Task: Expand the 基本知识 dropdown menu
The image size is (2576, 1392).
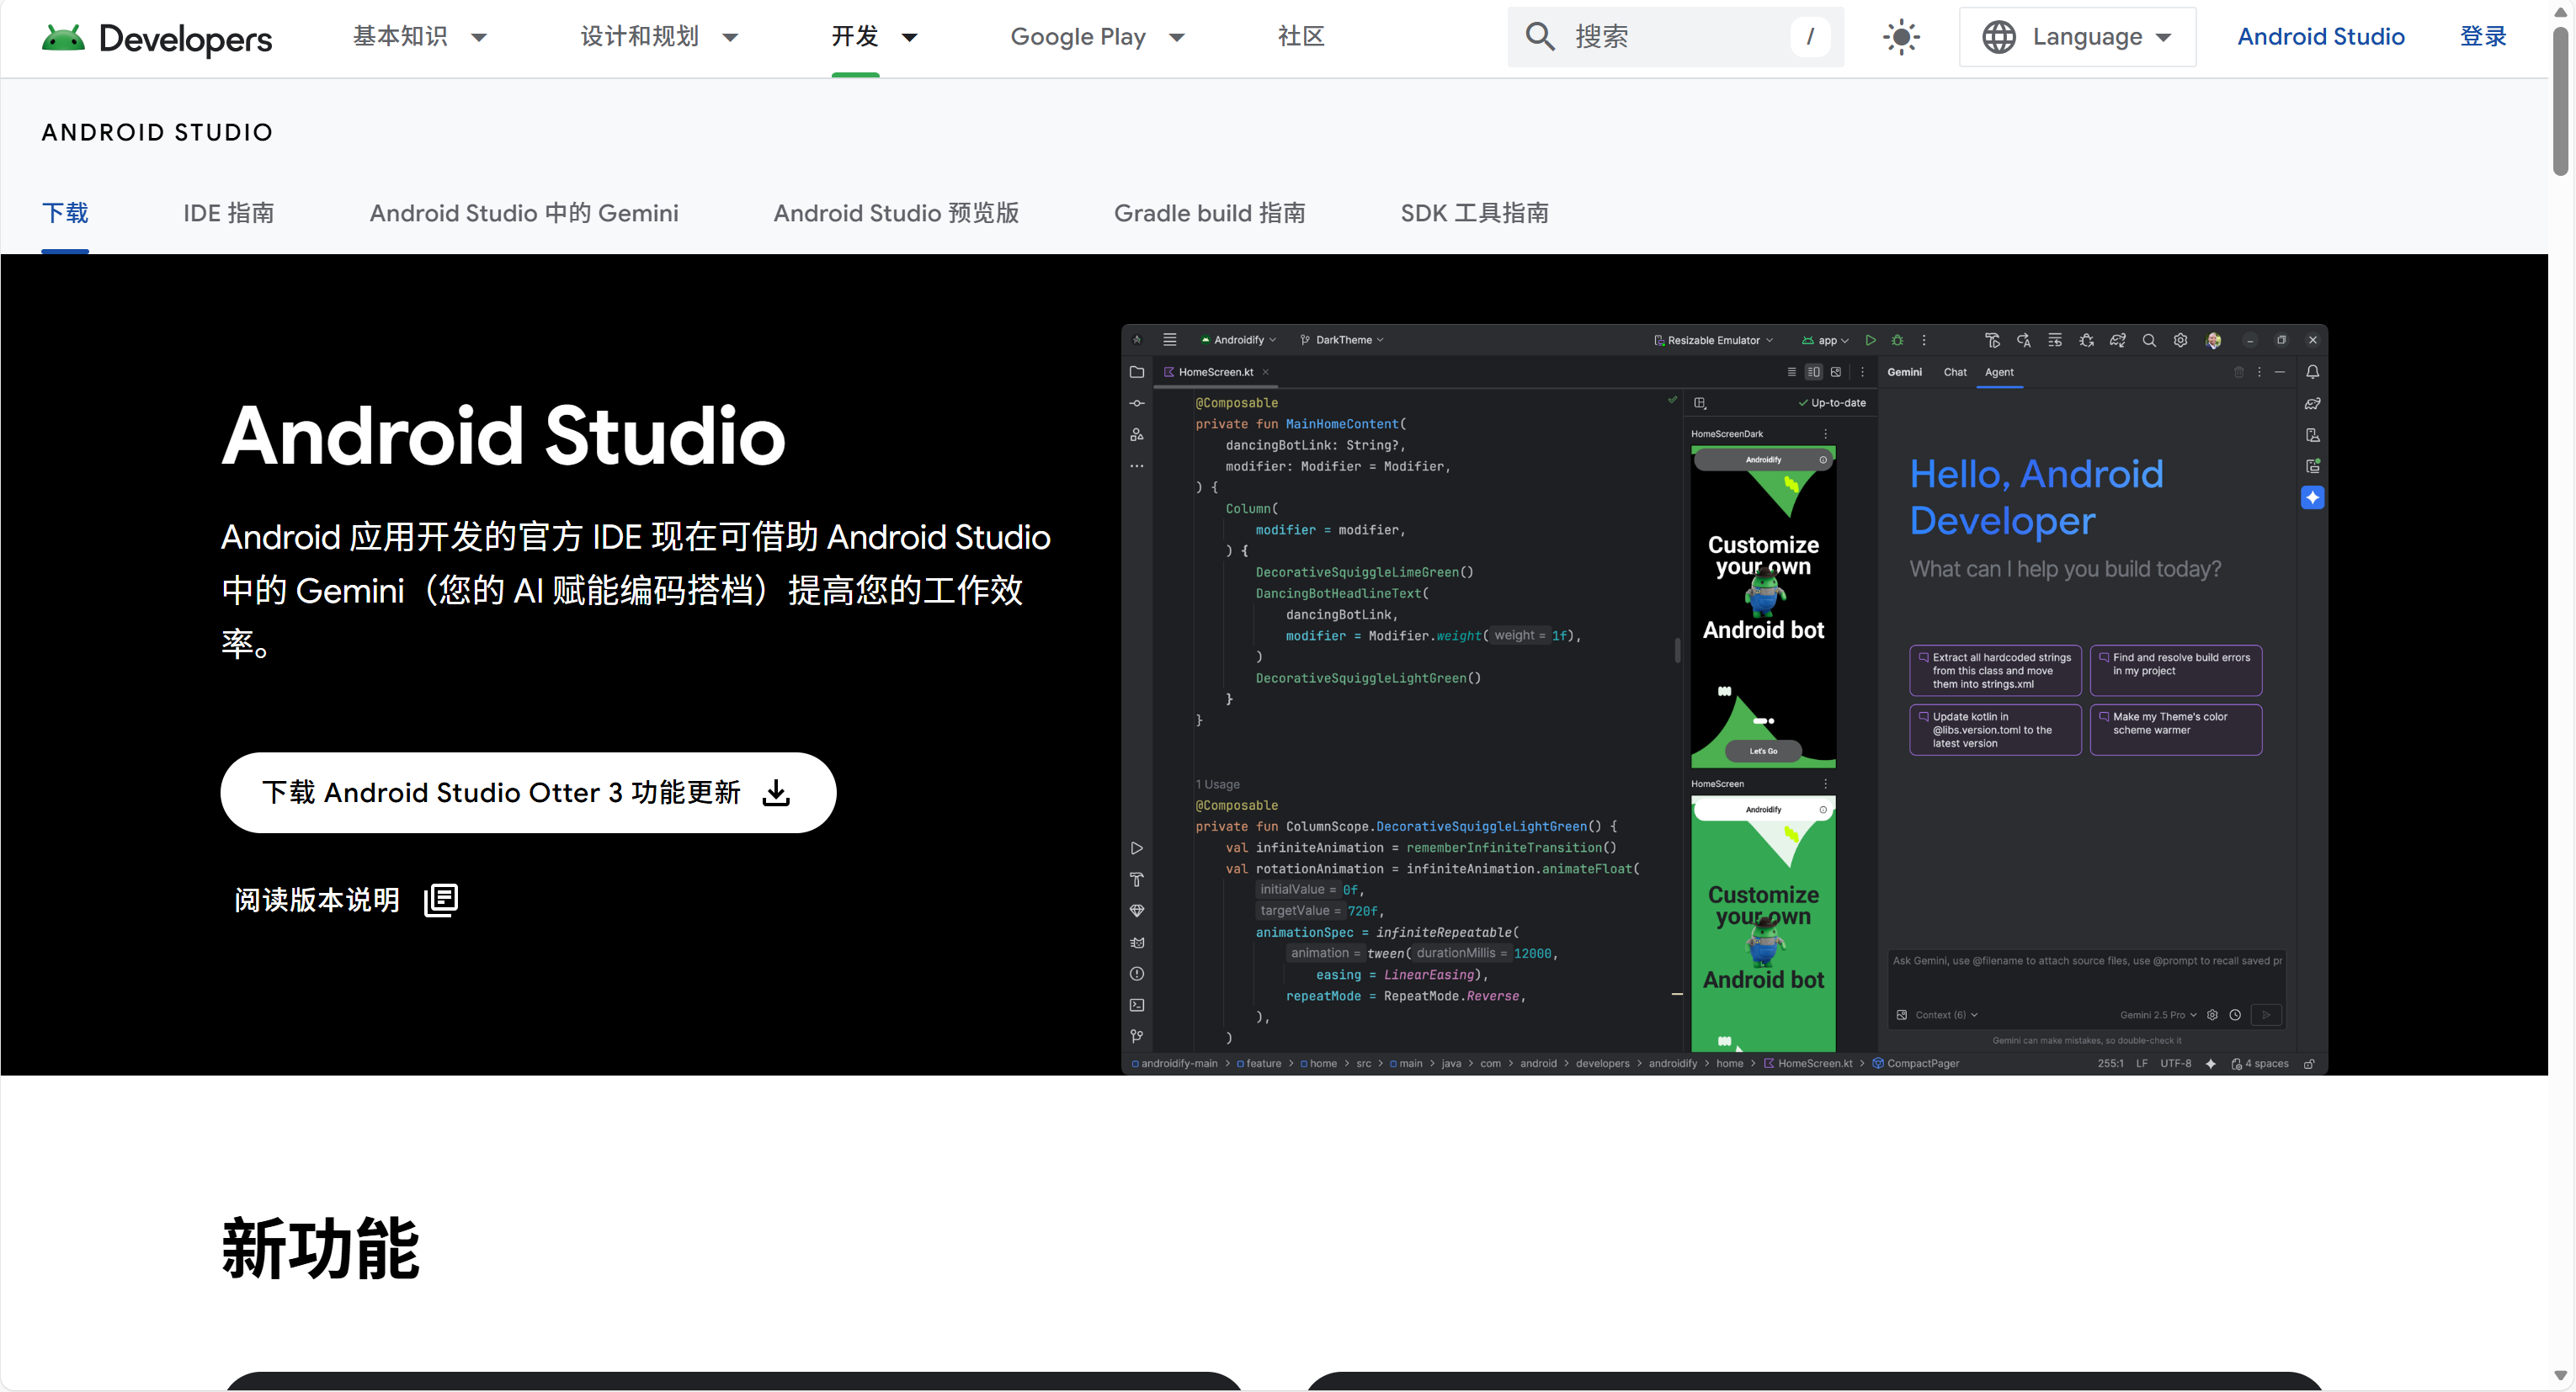Action: coord(479,38)
